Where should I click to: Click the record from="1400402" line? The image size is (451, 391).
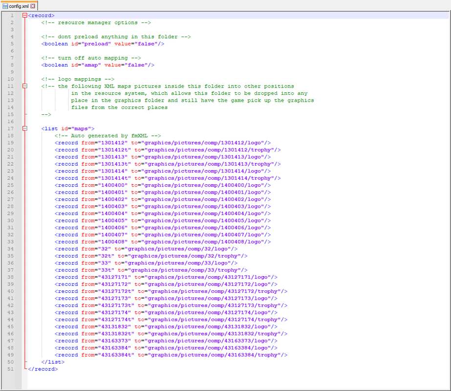point(163,199)
